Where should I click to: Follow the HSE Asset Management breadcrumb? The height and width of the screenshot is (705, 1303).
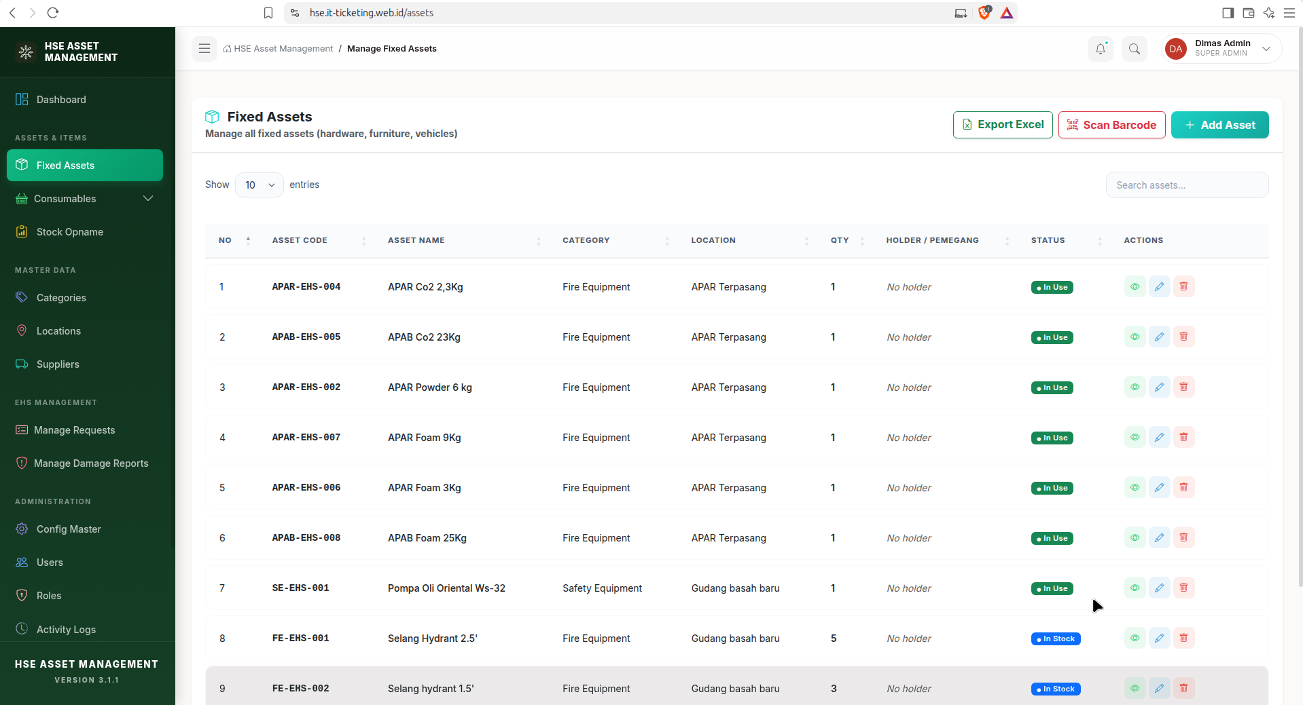coord(278,49)
